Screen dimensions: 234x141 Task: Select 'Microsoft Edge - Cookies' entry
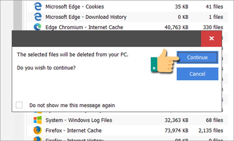coord(75,6)
